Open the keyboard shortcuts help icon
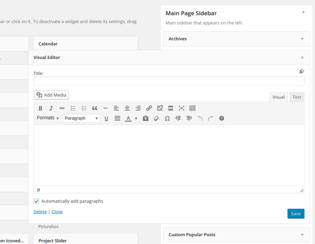The image size is (315, 244). point(222,118)
